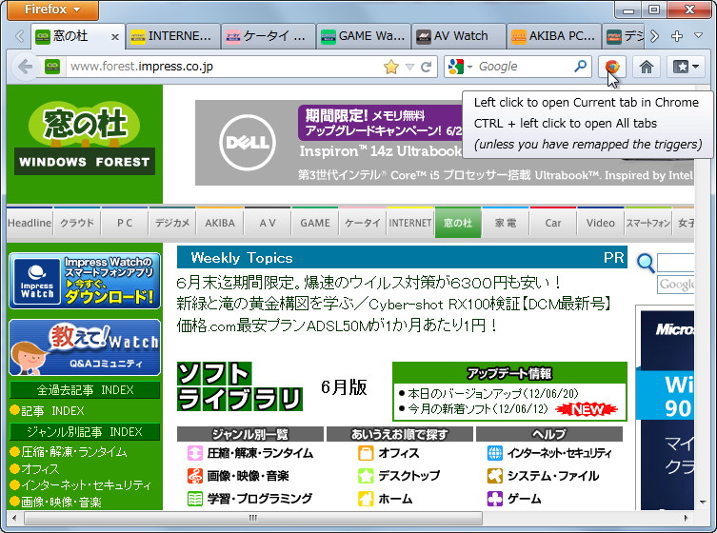This screenshot has height=533, width=717.
Task: Click the ホーム category icon
Action: 366,498
